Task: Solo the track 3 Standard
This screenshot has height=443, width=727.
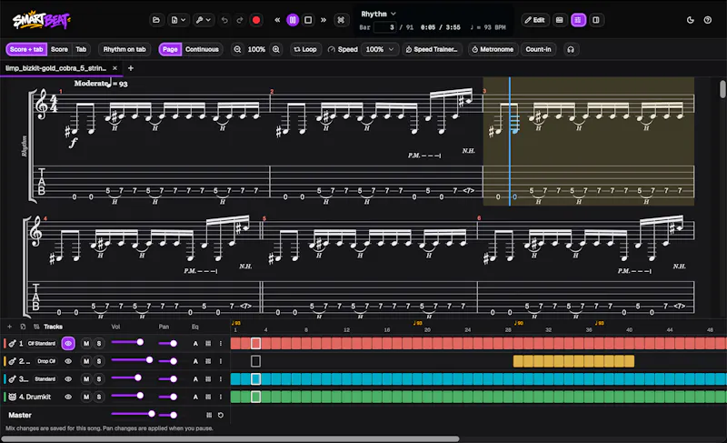Action: pyautogui.click(x=99, y=379)
